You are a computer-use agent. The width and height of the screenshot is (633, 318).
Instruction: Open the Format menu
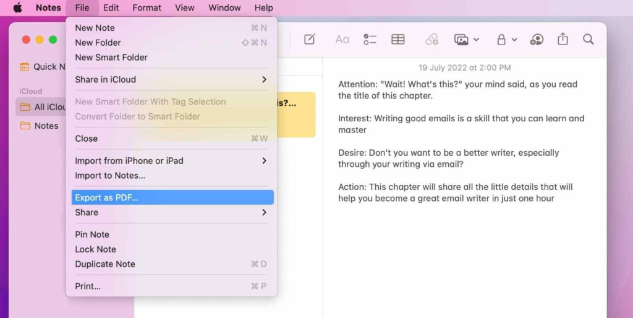point(147,7)
